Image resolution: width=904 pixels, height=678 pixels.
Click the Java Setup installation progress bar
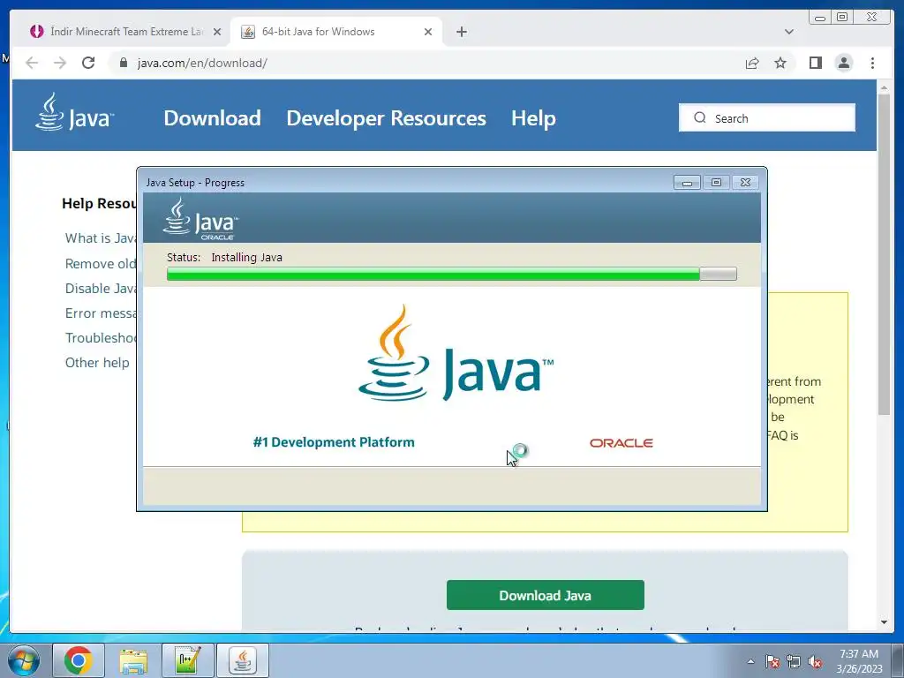451,274
